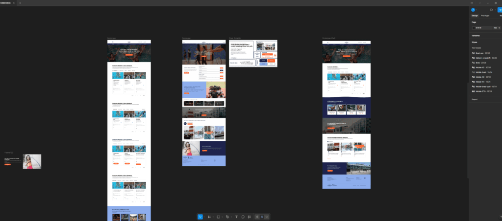Toggle Dev Mode
This screenshot has width=502, height=221.
click(267, 217)
